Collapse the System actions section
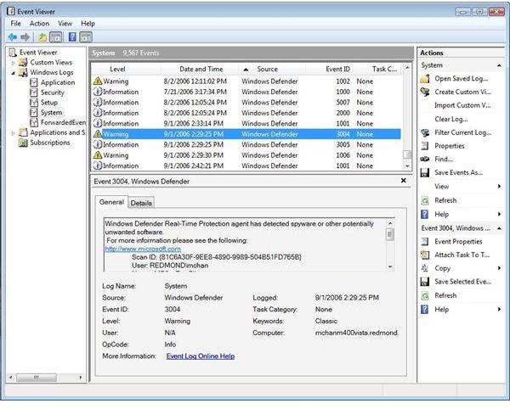This screenshot has height=409, width=510. point(499,65)
